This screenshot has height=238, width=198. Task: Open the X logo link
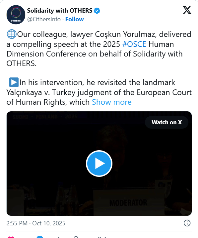187,10
